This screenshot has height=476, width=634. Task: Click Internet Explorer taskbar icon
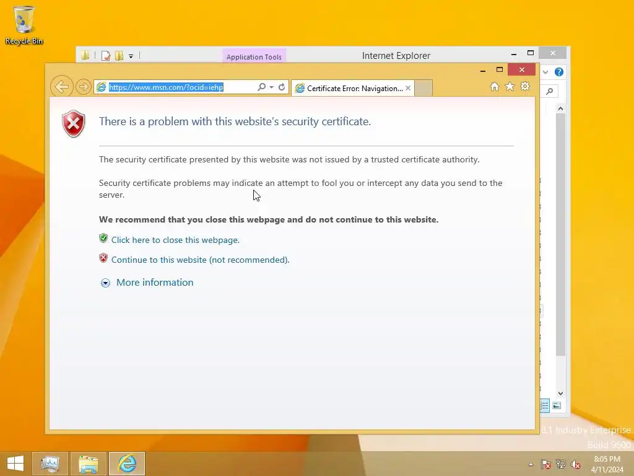click(127, 464)
